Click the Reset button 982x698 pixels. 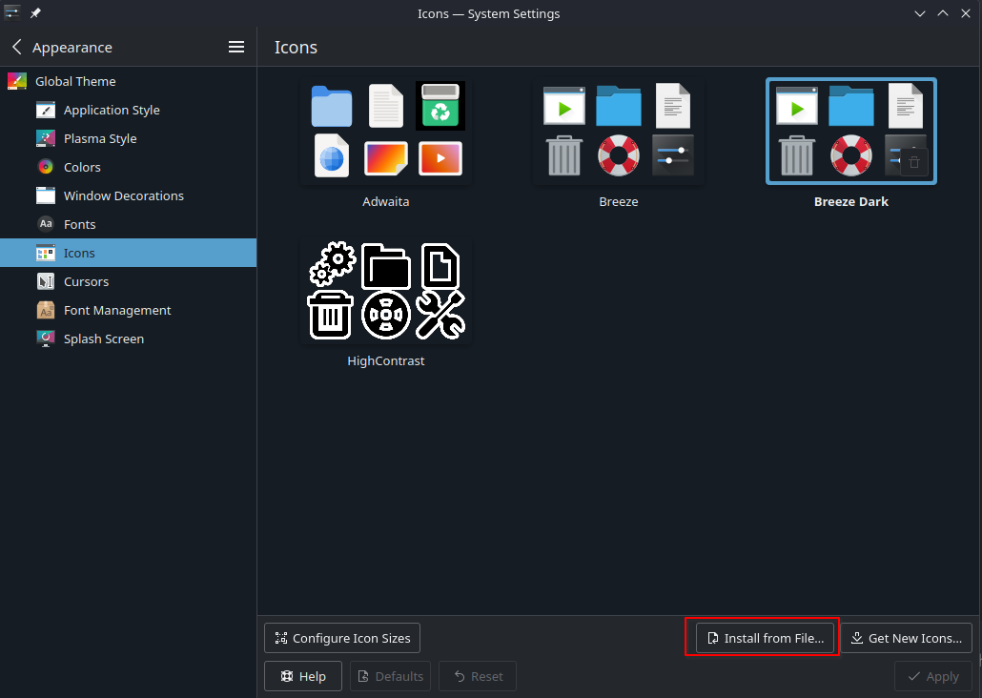[x=478, y=676]
